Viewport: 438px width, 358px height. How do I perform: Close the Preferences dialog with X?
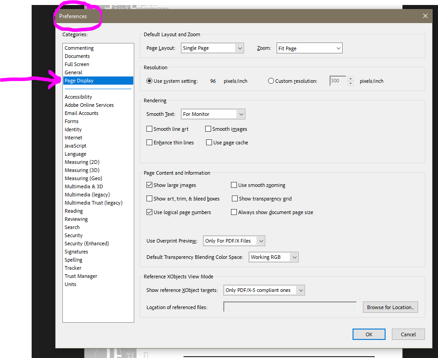[x=425, y=16]
